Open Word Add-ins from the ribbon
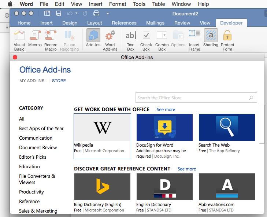Viewport: 267px width, 217px height. tap(110, 40)
